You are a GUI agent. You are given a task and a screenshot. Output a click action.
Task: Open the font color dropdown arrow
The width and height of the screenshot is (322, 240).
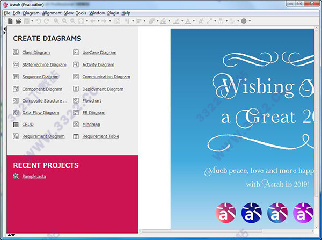tap(194, 21)
